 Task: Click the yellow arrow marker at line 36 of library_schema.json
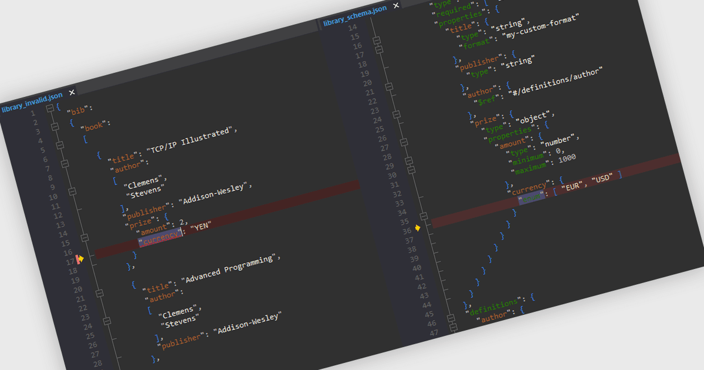pyautogui.click(x=418, y=227)
